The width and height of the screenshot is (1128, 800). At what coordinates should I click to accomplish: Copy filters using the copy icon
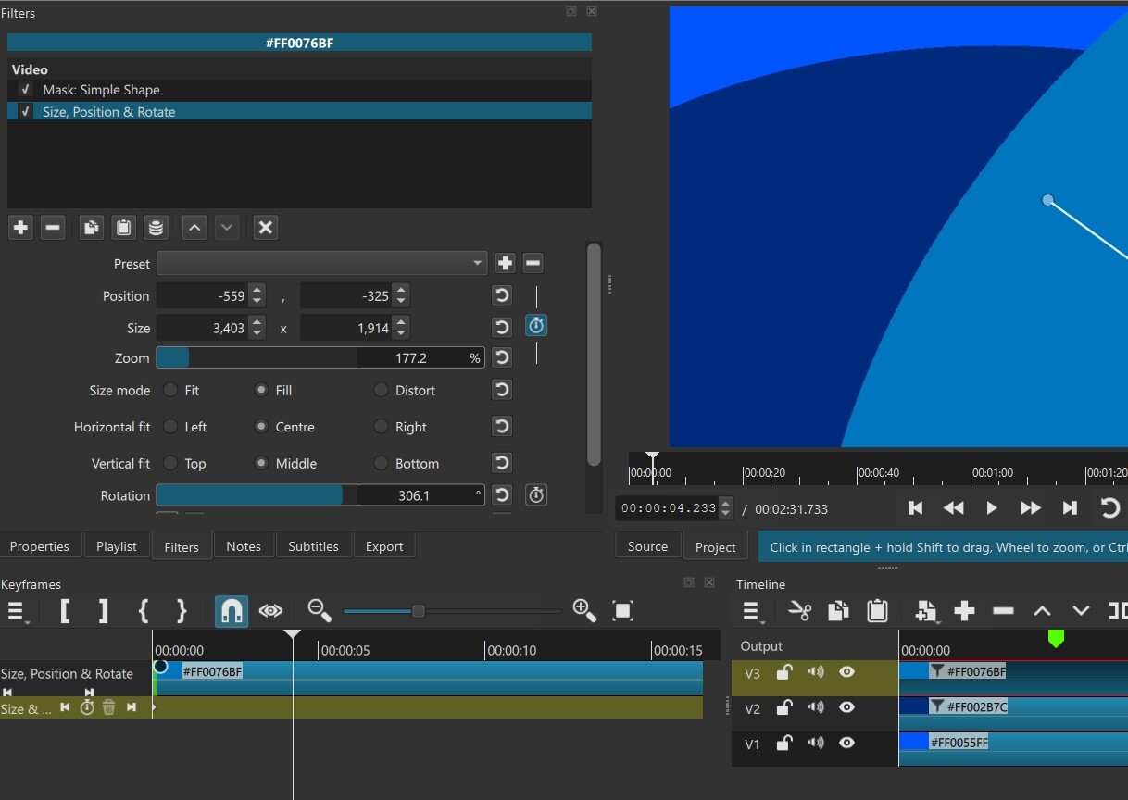[x=91, y=228]
